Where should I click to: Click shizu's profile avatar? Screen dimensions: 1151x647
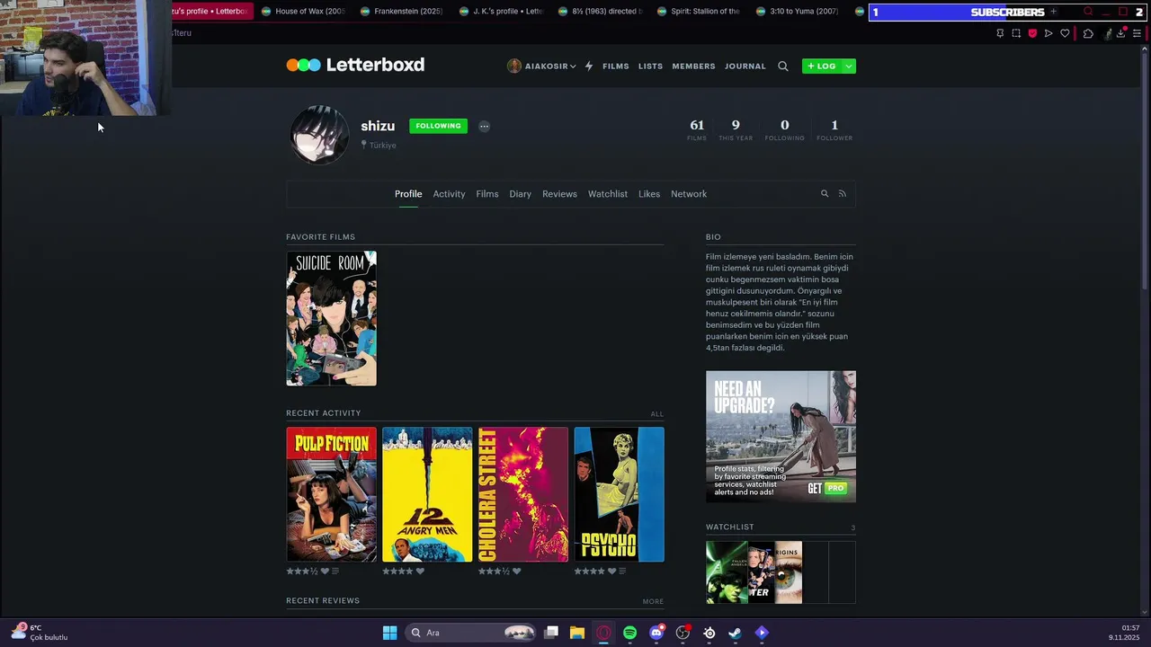coord(319,135)
